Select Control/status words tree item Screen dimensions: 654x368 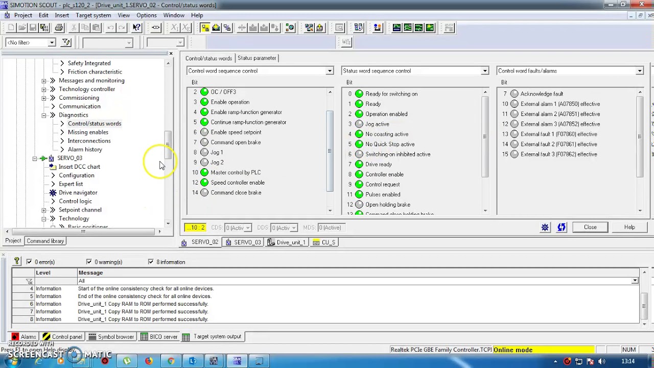click(95, 124)
